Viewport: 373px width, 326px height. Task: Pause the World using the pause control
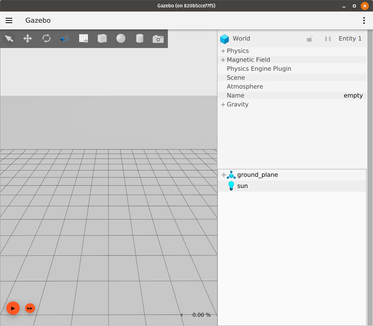click(327, 38)
